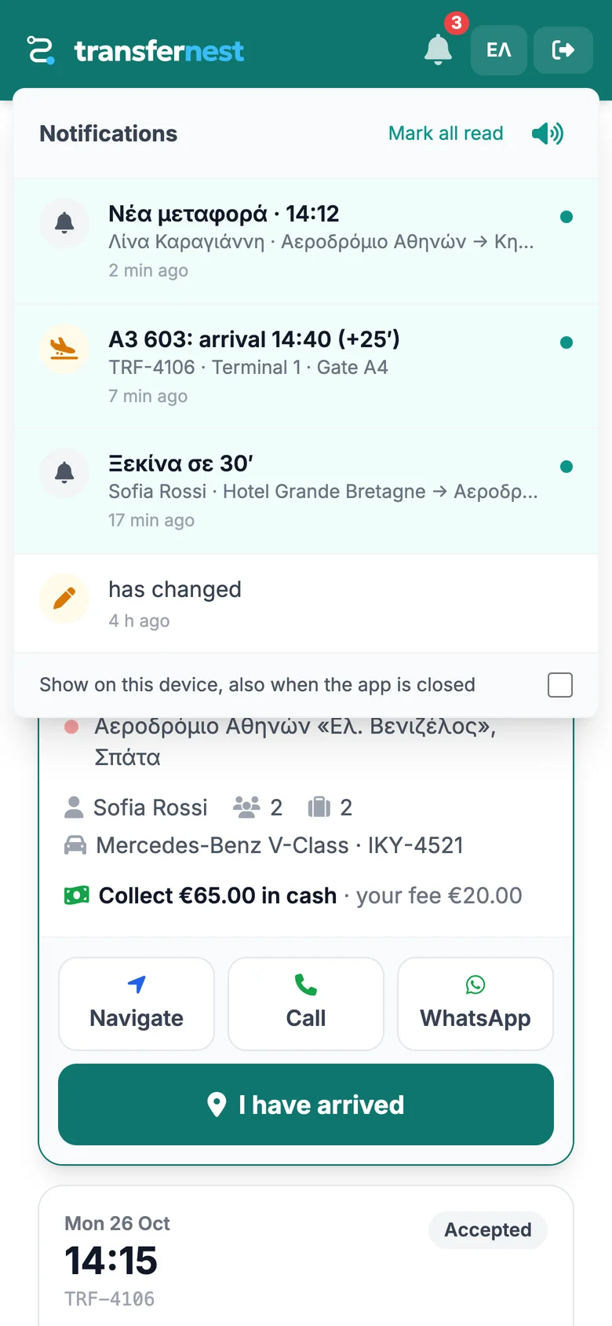Click the logout icon in the header
The height and width of the screenshot is (1326, 612).
[x=563, y=50]
